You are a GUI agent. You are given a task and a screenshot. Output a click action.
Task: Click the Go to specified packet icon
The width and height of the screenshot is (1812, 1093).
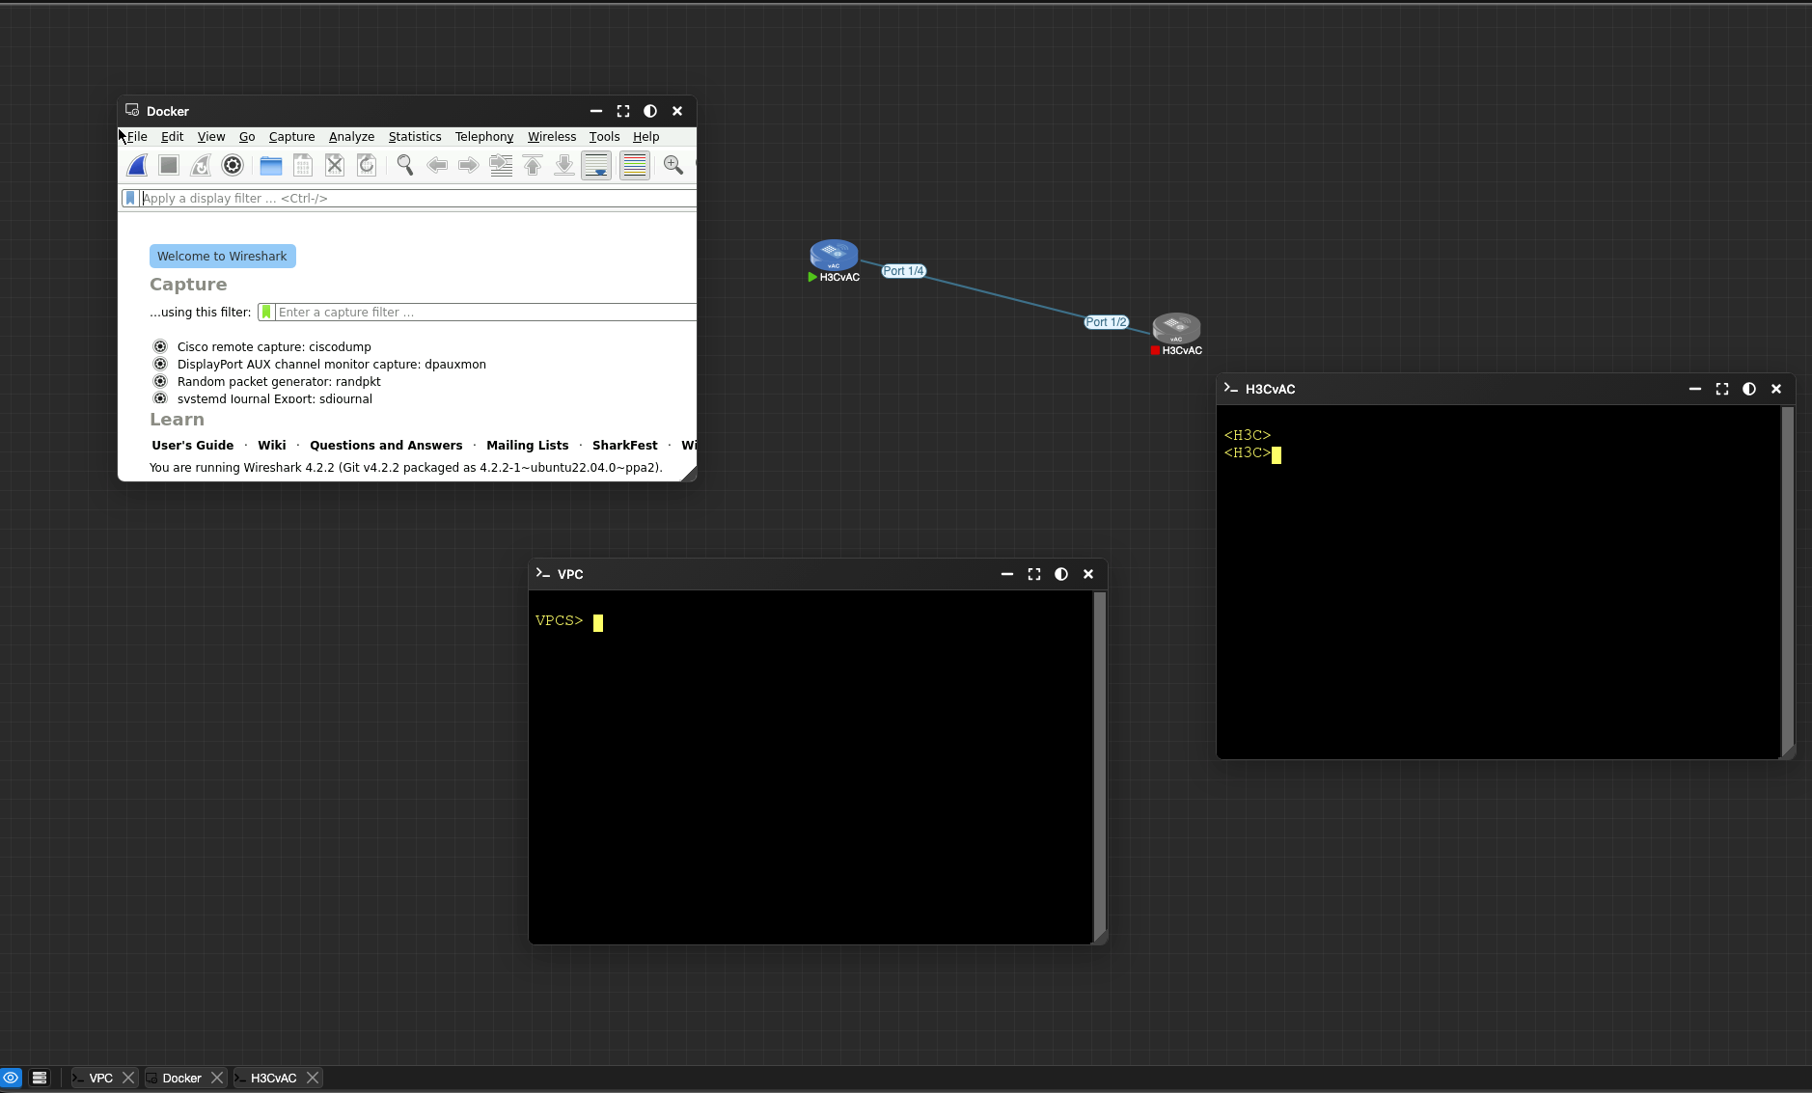[x=501, y=165]
